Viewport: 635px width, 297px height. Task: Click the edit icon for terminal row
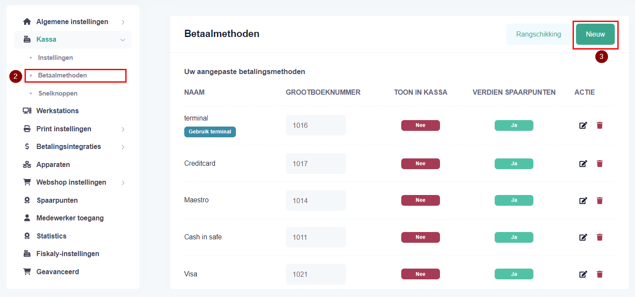coord(583,125)
